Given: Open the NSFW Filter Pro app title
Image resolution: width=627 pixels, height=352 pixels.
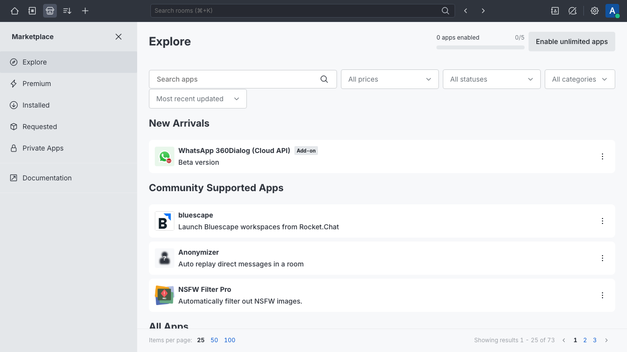Looking at the screenshot, I should click(205, 289).
